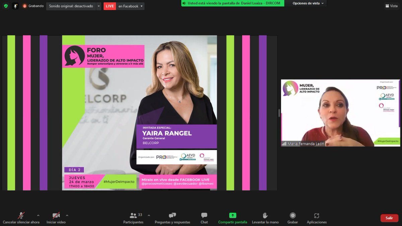The height and width of the screenshot is (226, 402).
Task: Open the Vista layout menu
Action: 391,6
